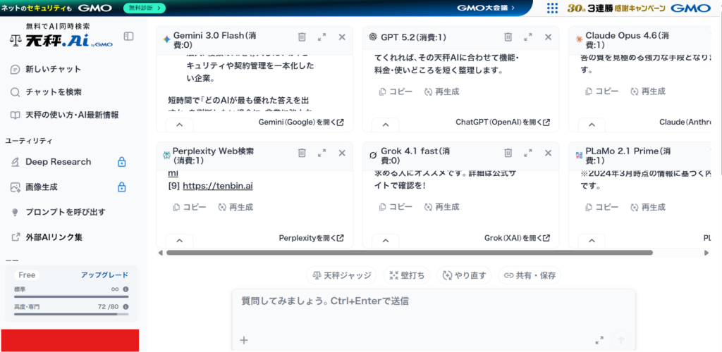Regenerate the Claude Opus 4.6 response
Image resolution: width=722 pixels, height=352 pixels.
(647, 91)
